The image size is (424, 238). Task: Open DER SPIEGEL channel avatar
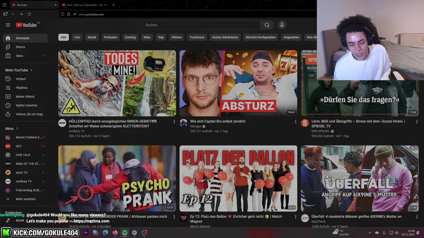pos(305,123)
